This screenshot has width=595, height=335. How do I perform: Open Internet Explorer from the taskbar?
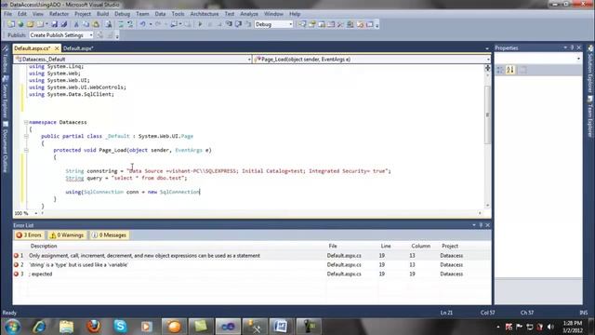tap(39, 327)
